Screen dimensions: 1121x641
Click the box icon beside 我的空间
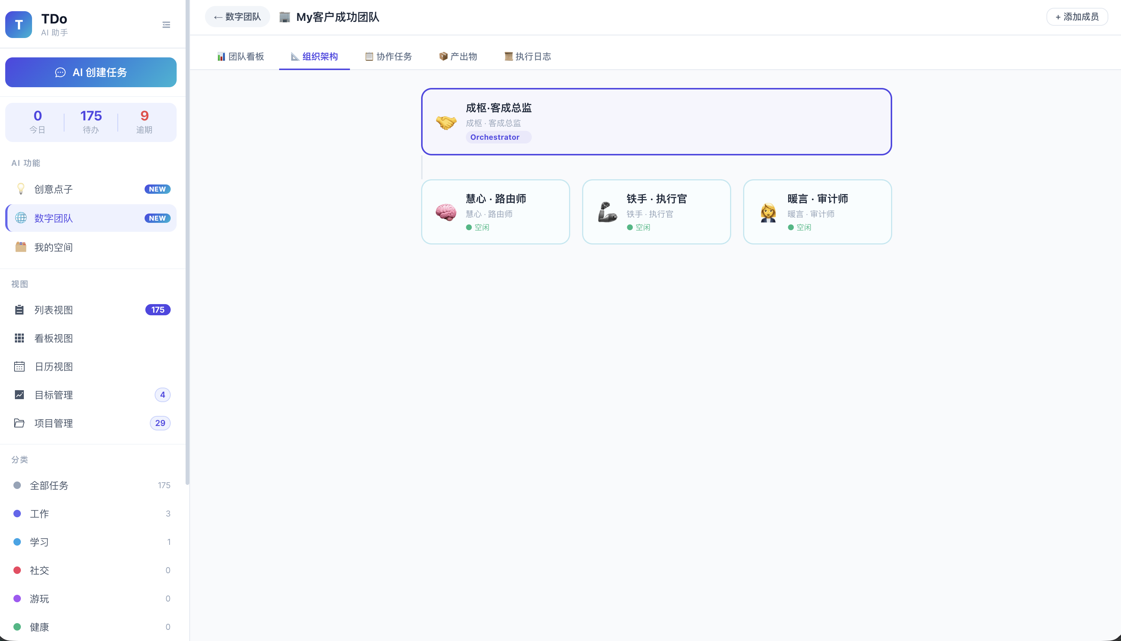tap(21, 247)
